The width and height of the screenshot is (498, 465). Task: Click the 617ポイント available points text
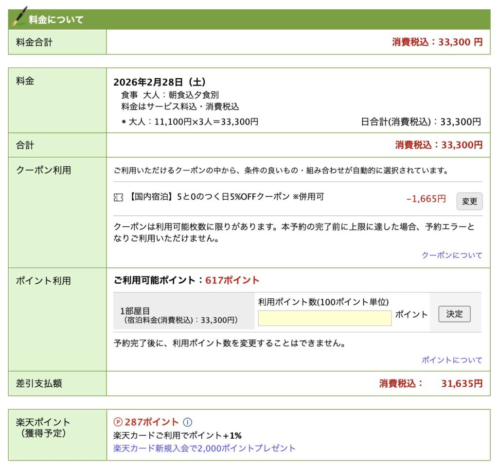click(x=232, y=280)
